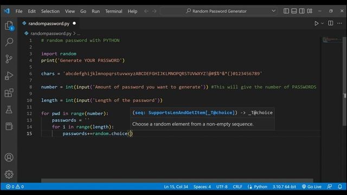Open the Edit menu
Screen dimensions: 347x195
click(x=31, y=11)
